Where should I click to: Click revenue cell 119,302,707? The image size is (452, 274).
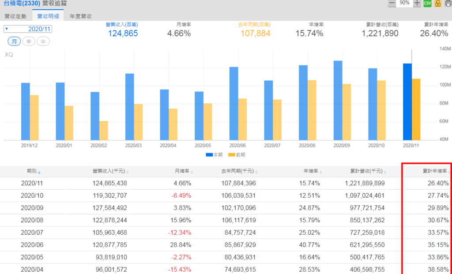point(109,195)
